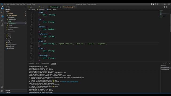Viewport: 171px width, 96px height.
Task: Open the View menu
Action: (x=18, y=4)
